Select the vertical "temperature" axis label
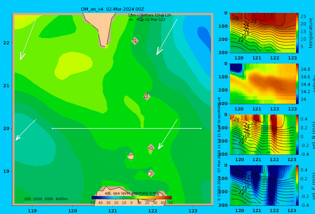Image resolution: width=315 pixels, height=214 pixels. point(311,33)
